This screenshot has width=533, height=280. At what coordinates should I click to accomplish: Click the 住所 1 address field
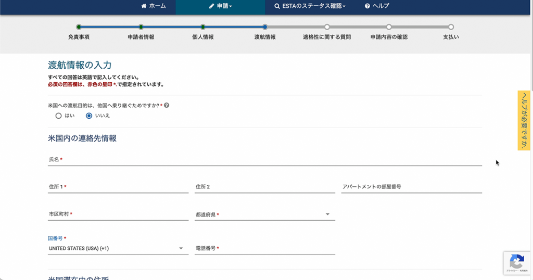click(118, 187)
